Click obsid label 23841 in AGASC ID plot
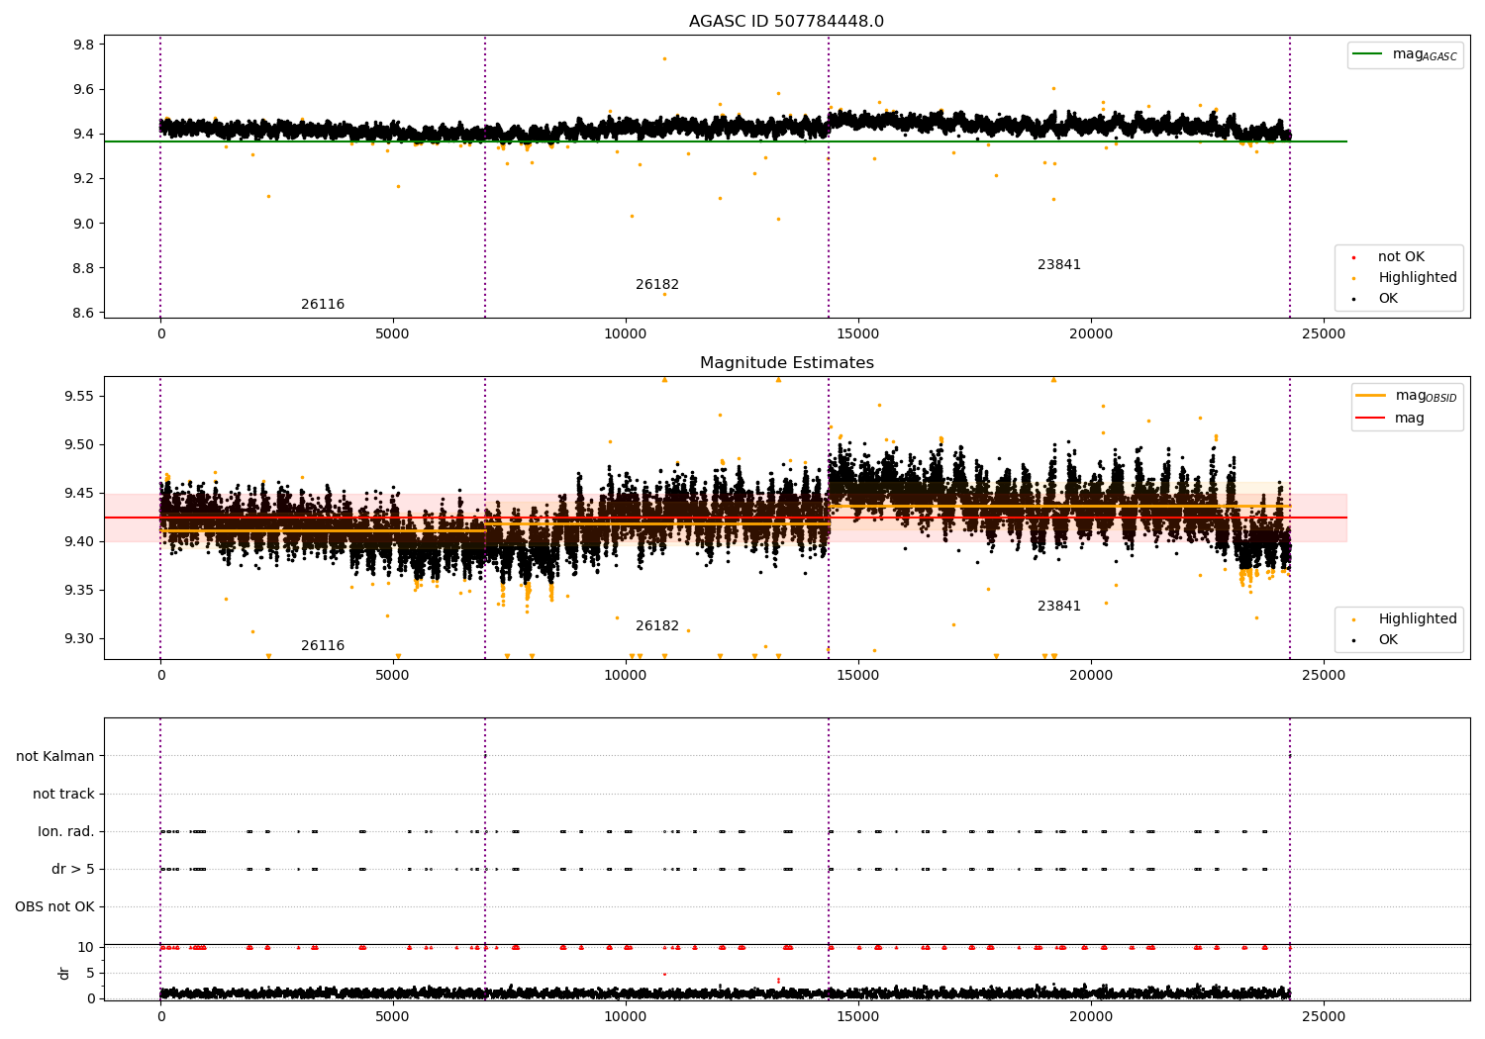This screenshot has height=1039, width=1485. (1059, 265)
